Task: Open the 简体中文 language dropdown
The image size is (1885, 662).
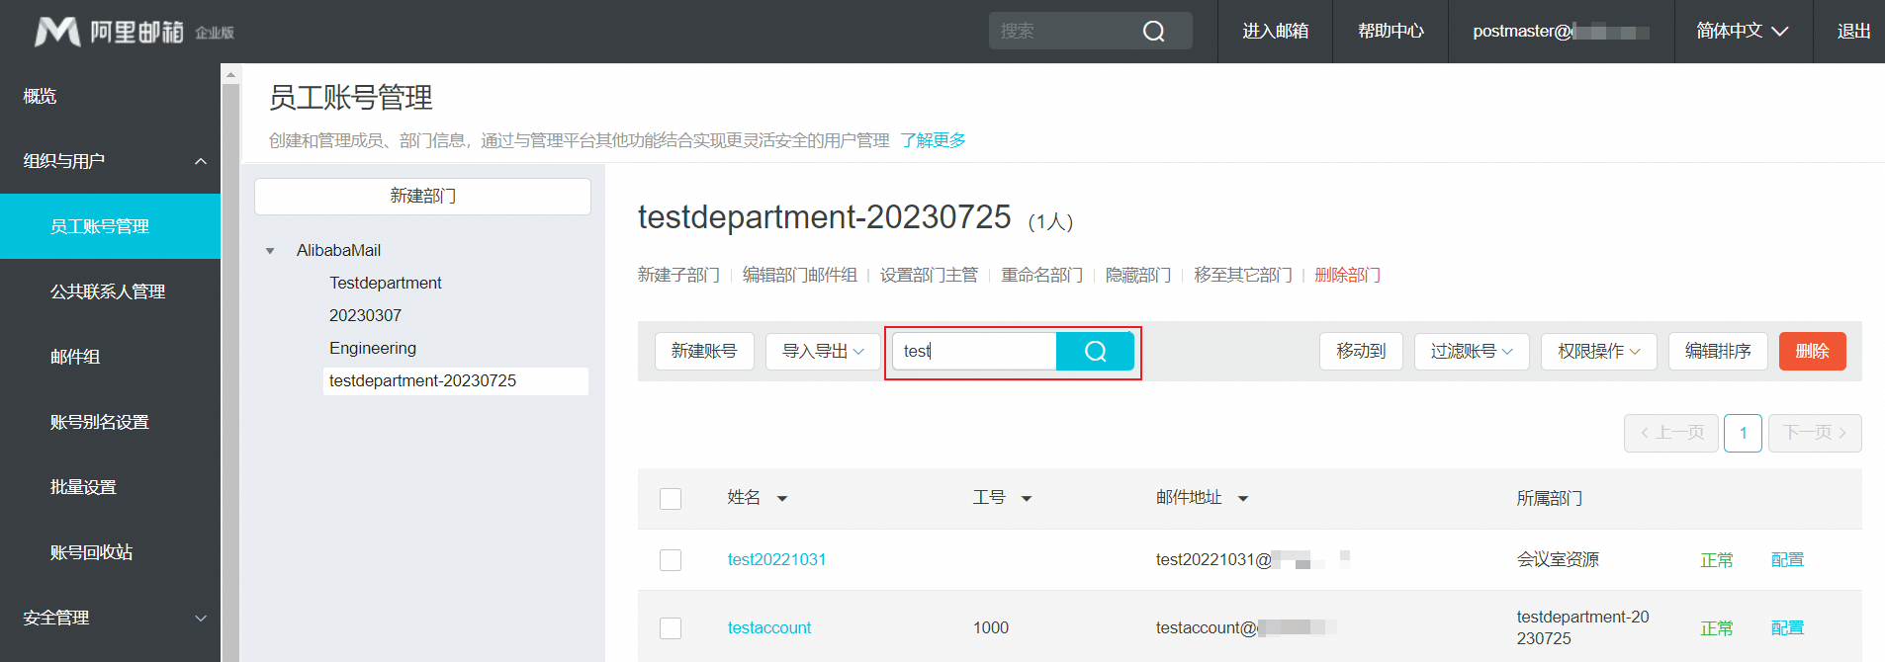Action: (x=1743, y=32)
